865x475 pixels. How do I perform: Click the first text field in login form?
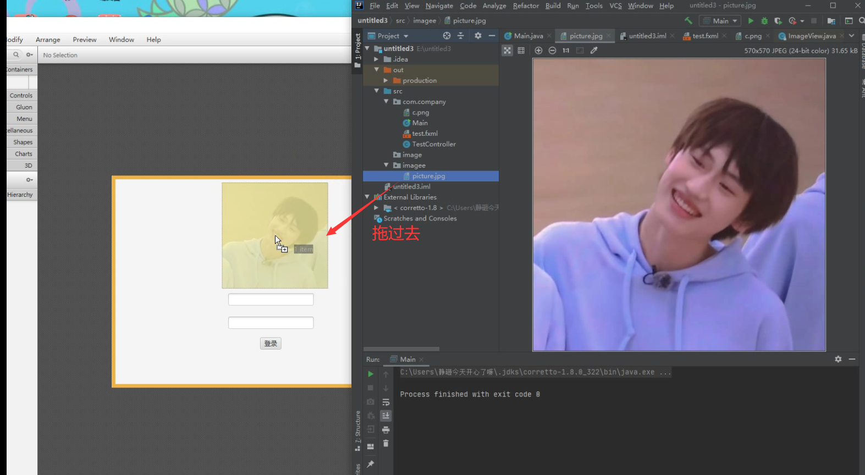click(271, 300)
